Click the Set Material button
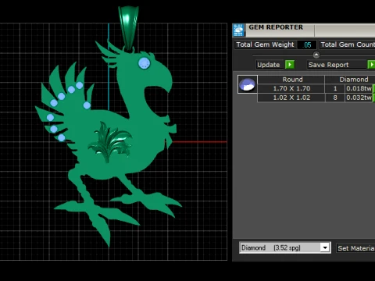This screenshot has width=375, height=281. (x=355, y=248)
